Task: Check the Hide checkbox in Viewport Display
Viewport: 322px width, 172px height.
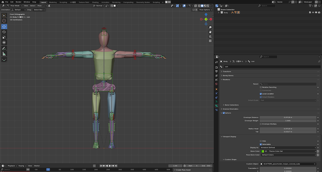Action: 261,141
